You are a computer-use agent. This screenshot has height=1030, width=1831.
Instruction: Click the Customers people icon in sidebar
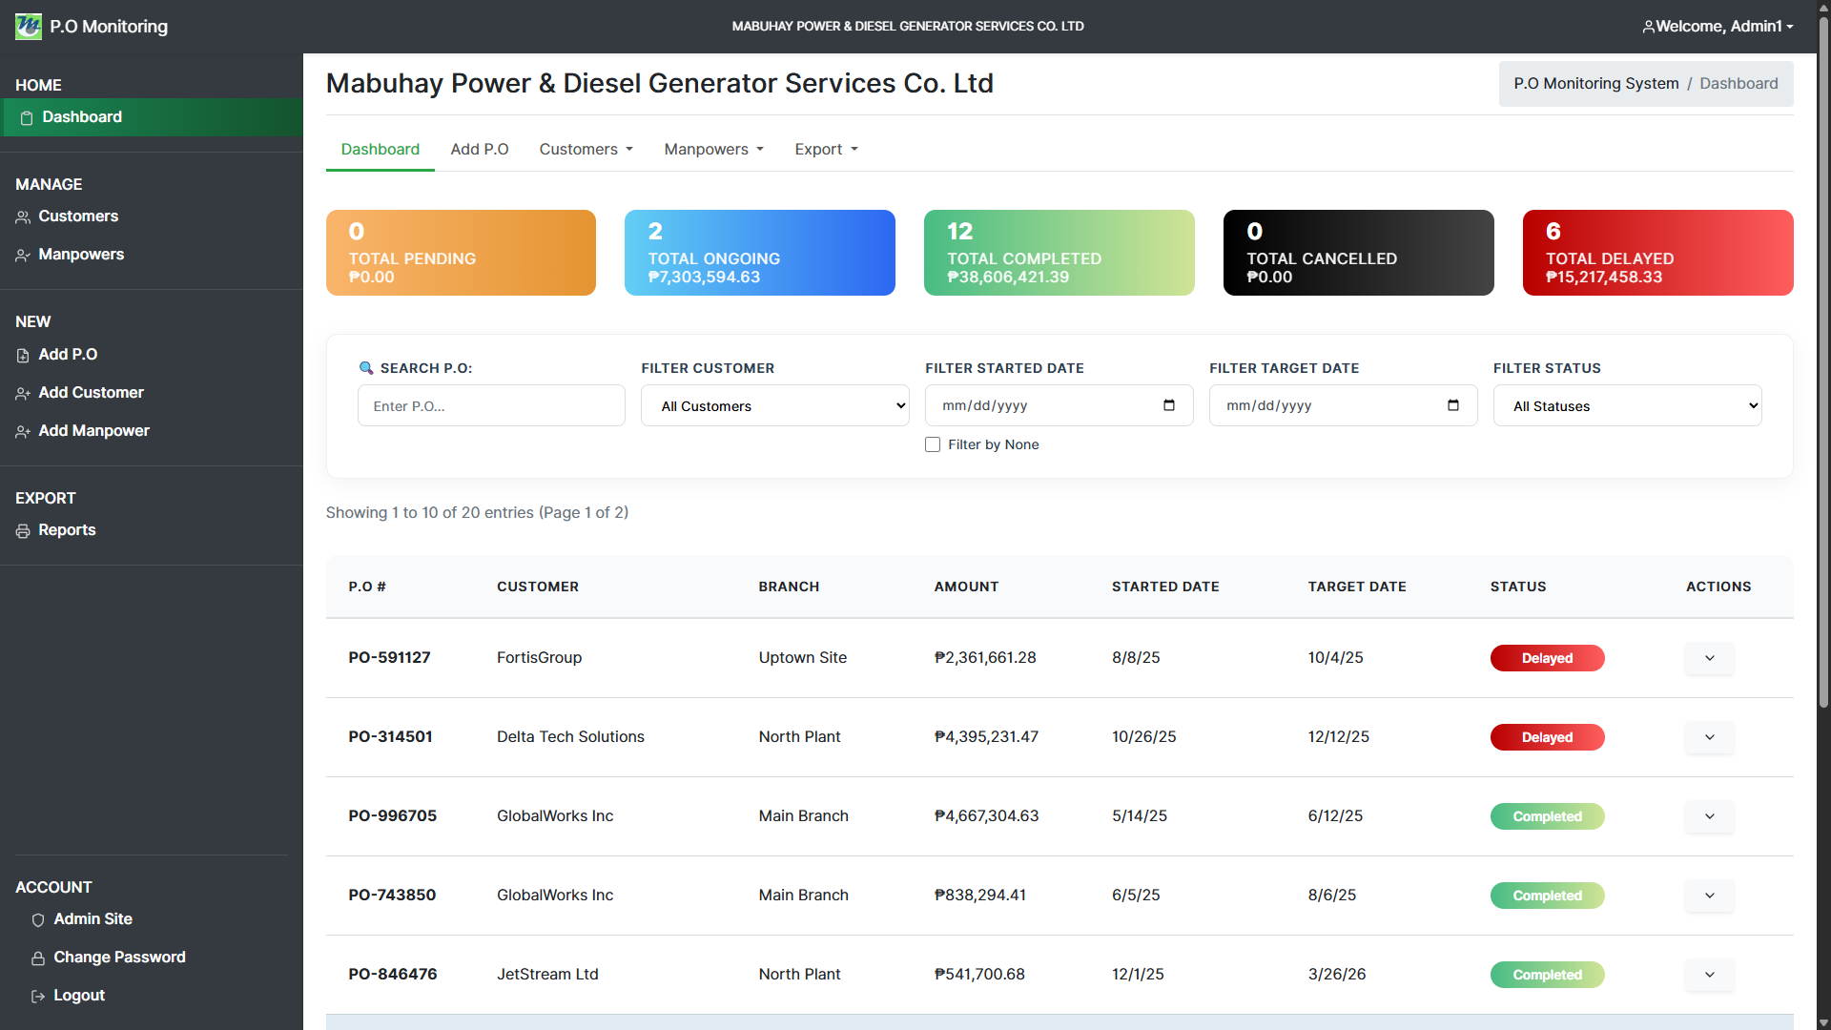[23, 217]
